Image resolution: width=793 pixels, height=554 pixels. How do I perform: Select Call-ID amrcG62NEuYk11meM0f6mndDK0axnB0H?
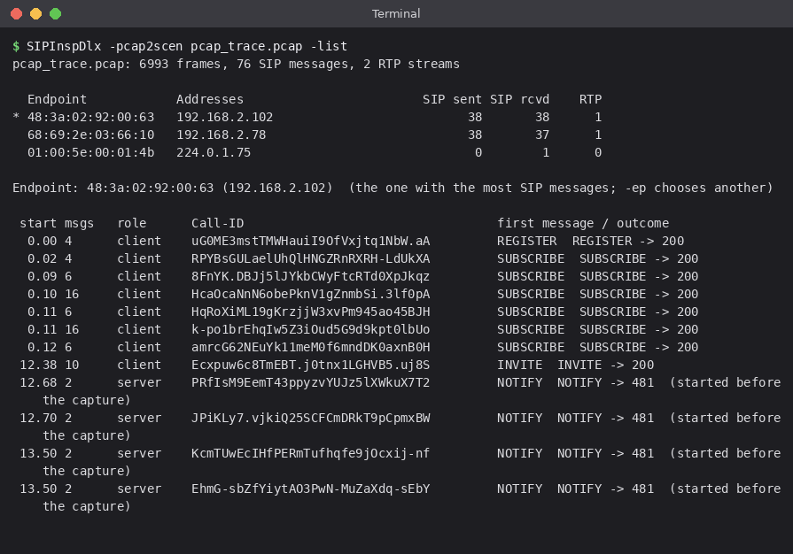pyautogui.click(x=310, y=347)
